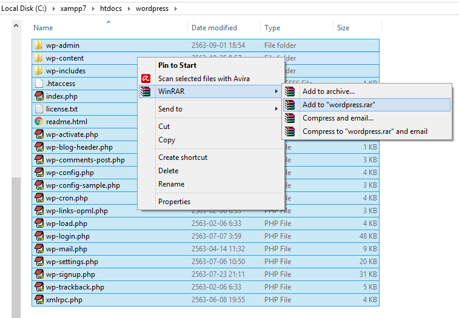Click the wp-config.php file icon
Viewport: 459px width, 318px height.
click(39, 172)
